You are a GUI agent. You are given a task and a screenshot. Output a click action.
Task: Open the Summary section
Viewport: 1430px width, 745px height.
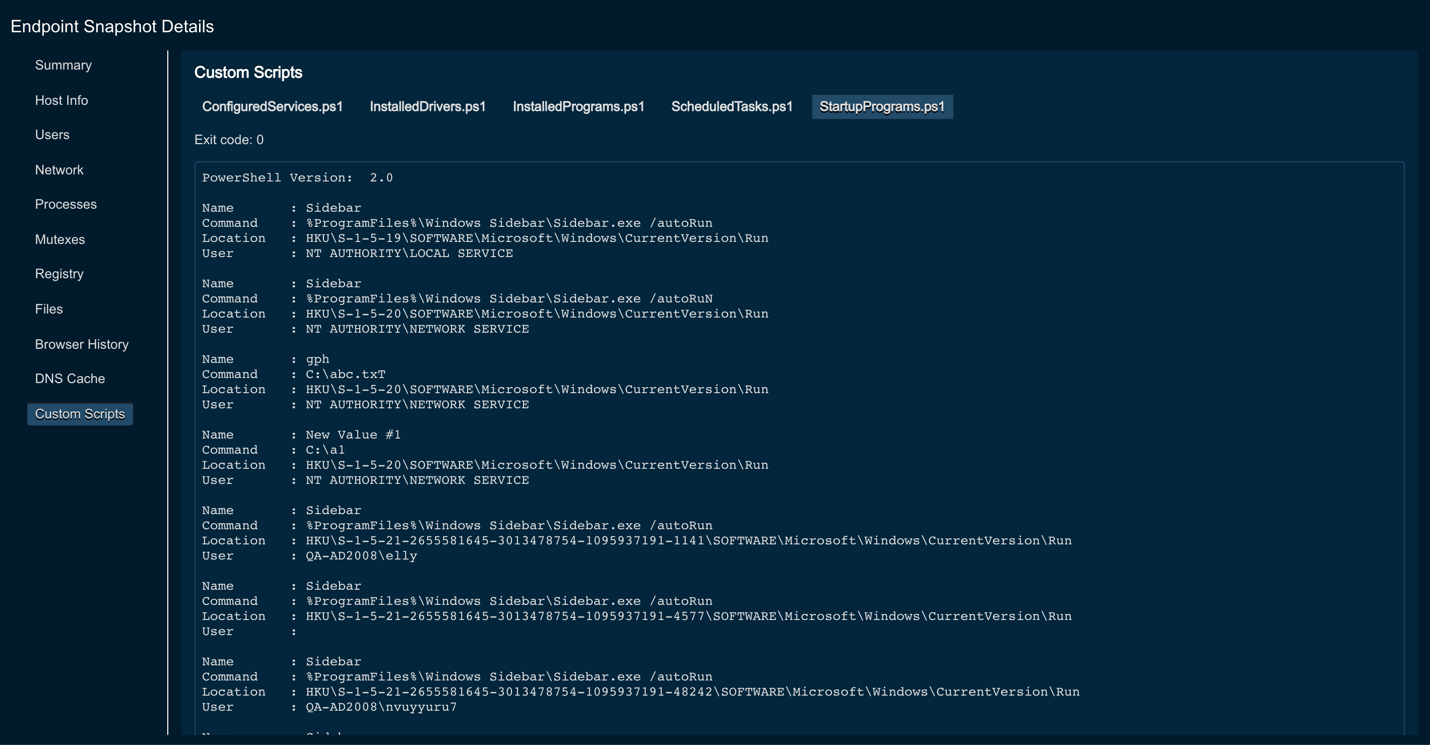pyautogui.click(x=63, y=65)
